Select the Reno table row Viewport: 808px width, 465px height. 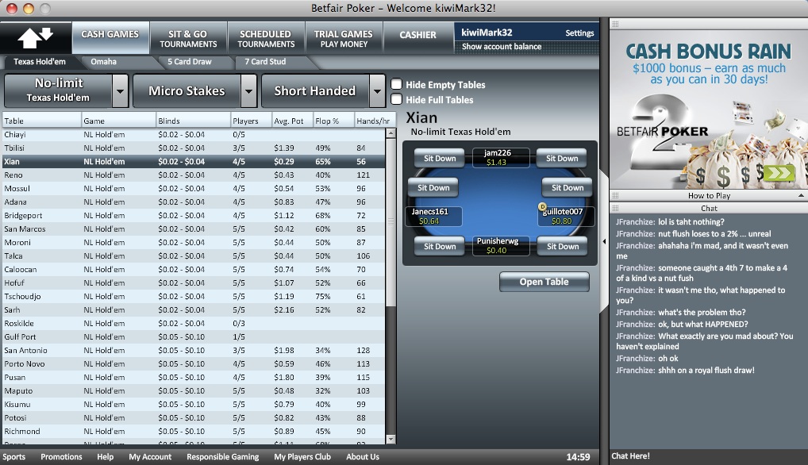click(x=194, y=175)
